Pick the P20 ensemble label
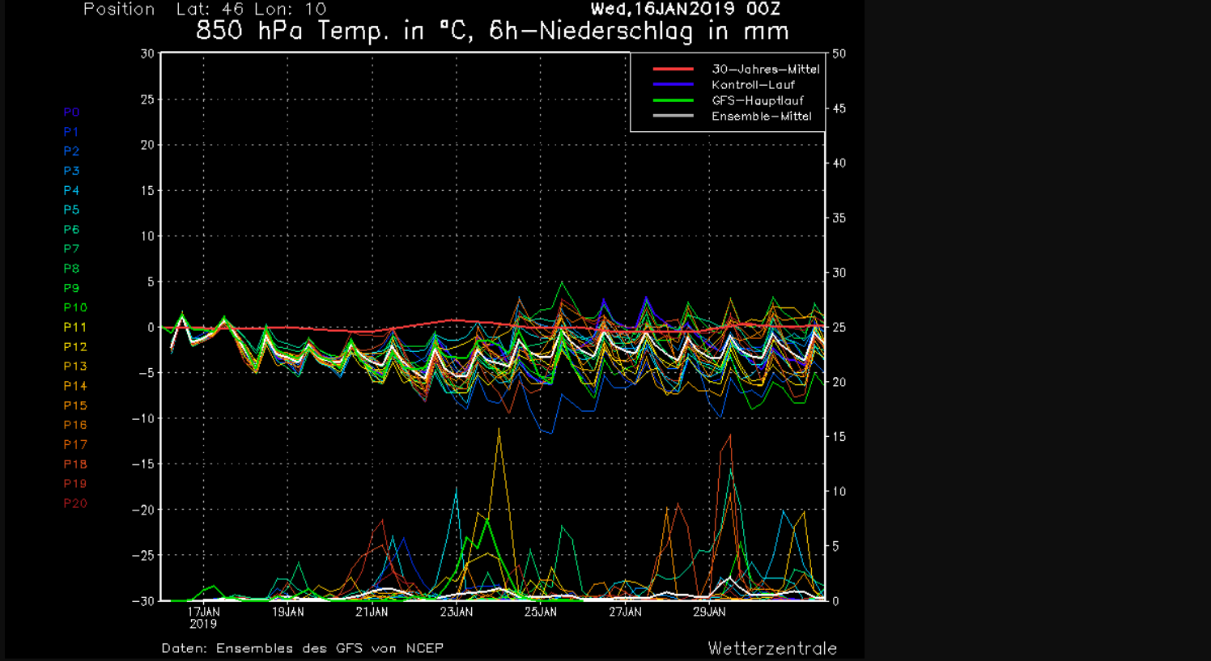1211x661 pixels. click(x=75, y=503)
